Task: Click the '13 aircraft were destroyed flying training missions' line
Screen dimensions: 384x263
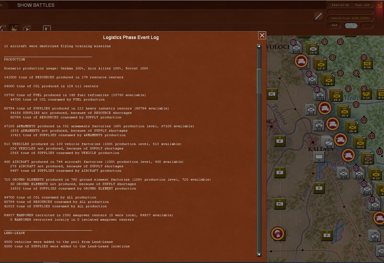Action: (57, 46)
